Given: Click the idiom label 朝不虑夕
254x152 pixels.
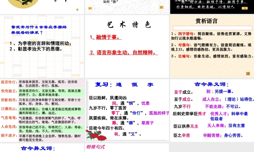Looking at the screenshot, I should (9, 136).
